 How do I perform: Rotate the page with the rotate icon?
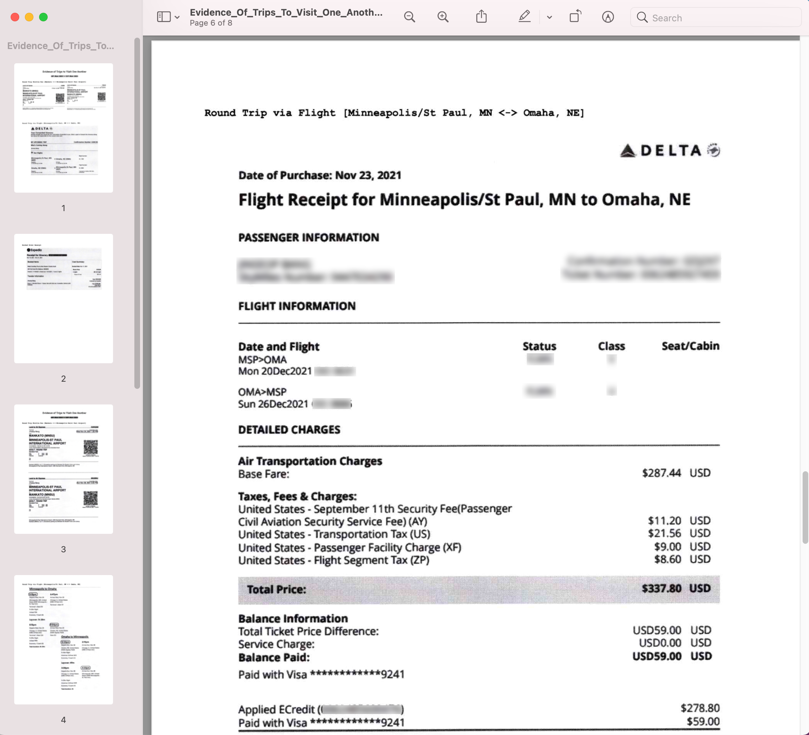coord(575,16)
